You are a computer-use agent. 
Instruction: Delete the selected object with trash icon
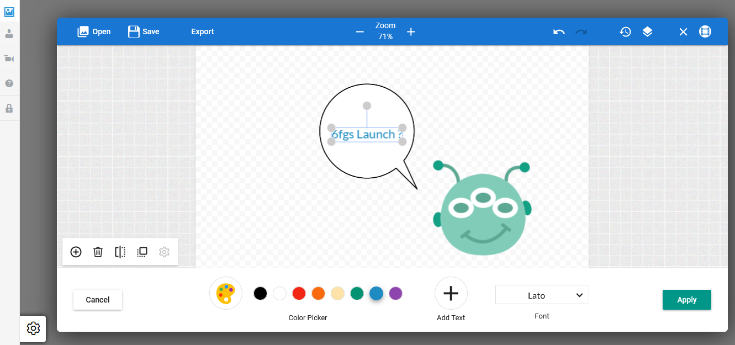point(98,252)
